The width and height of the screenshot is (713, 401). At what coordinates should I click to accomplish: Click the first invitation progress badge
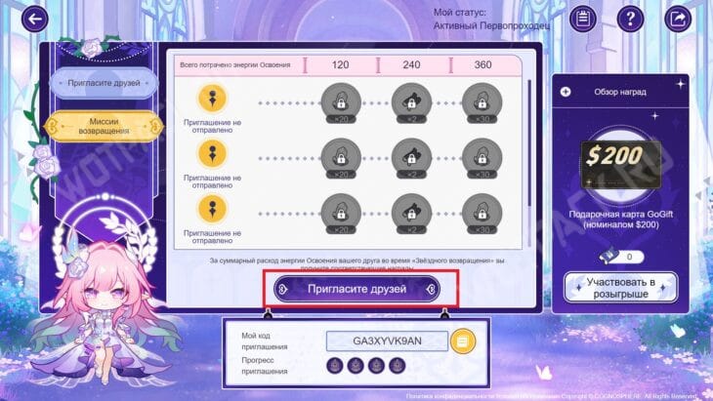[x=335, y=366]
